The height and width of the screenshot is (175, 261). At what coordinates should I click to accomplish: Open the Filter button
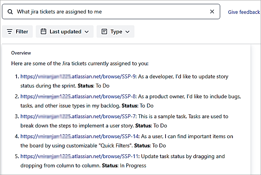click(x=17, y=31)
